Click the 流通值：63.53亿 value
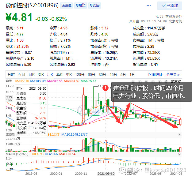 [x=146, y=58]
